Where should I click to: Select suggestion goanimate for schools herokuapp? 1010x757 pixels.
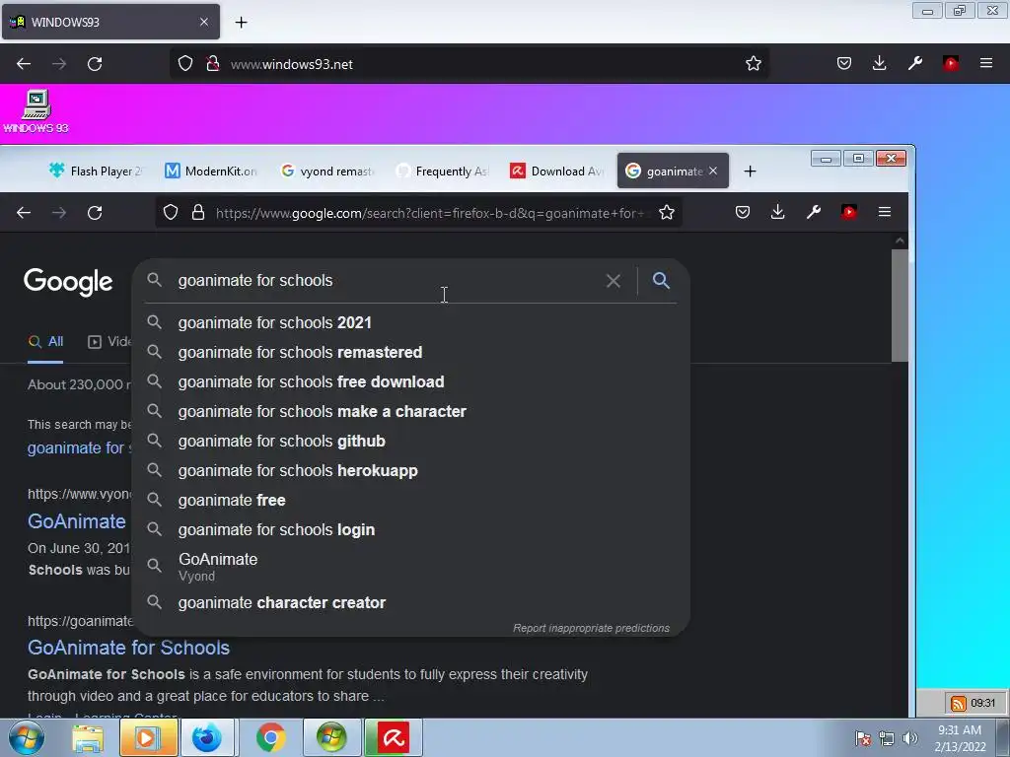pos(411,470)
